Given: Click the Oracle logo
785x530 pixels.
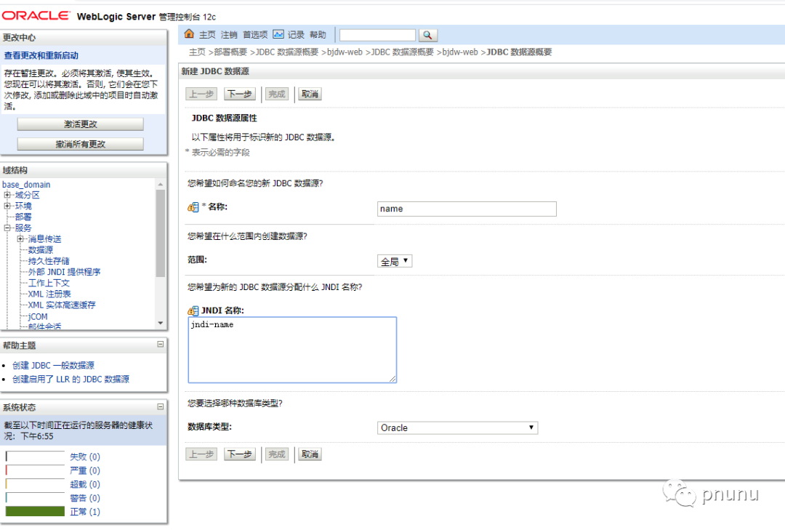Looking at the screenshot, I should (x=36, y=15).
